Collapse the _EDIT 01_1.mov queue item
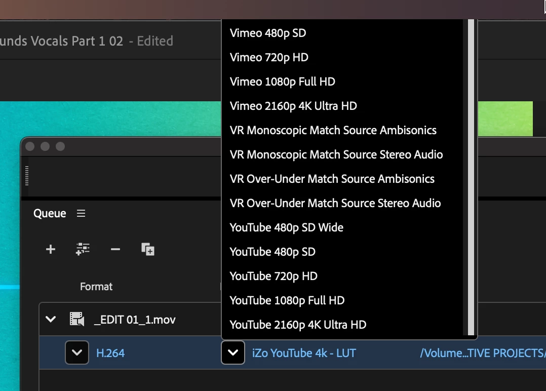 pyautogui.click(x=51, y=319)
